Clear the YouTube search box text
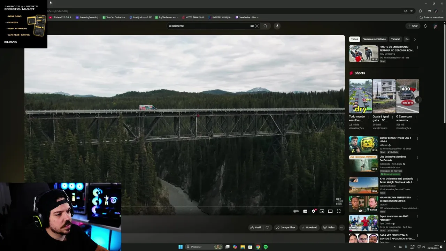 (x=257, y=26)
